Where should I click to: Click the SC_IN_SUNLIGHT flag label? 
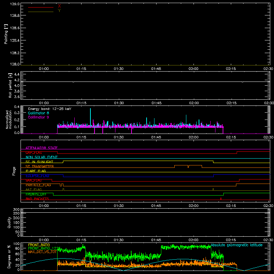coord(39,162)
